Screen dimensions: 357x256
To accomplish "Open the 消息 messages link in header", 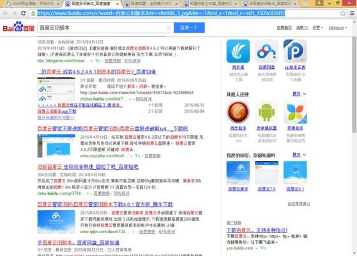I will [x=302, y=28].
